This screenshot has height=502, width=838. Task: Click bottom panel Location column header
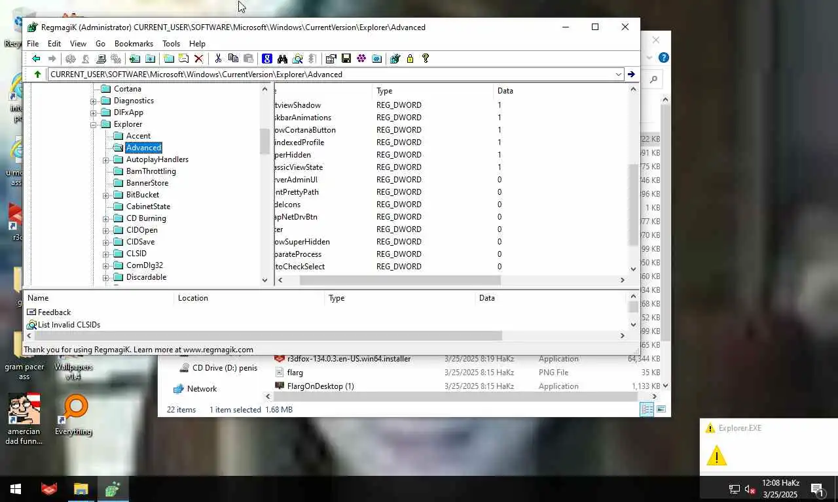(249, 298)
